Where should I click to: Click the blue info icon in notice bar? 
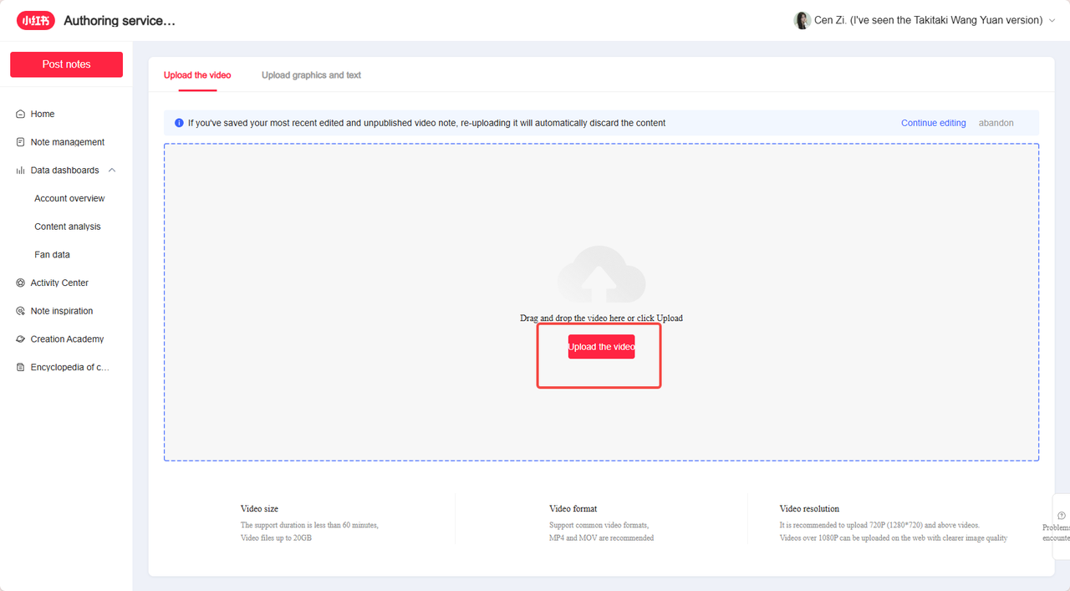coord(179,123)
